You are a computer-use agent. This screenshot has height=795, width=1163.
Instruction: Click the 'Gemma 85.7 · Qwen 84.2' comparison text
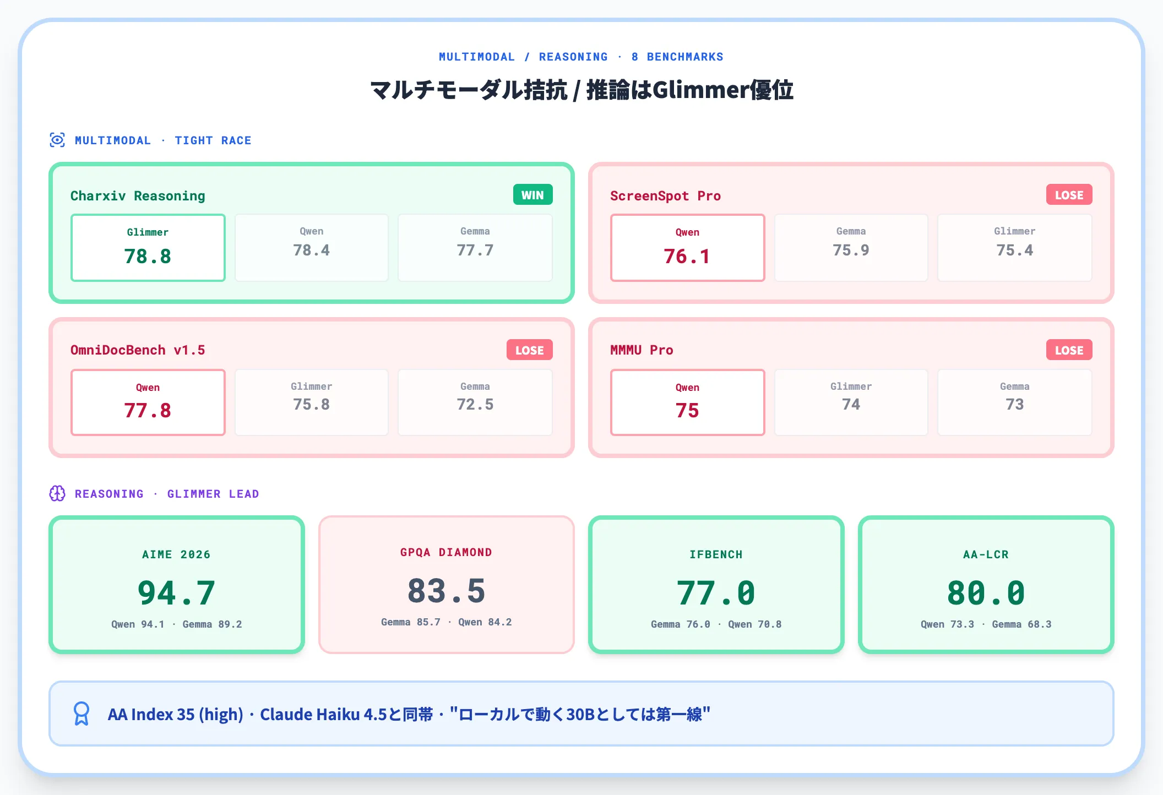446,622
